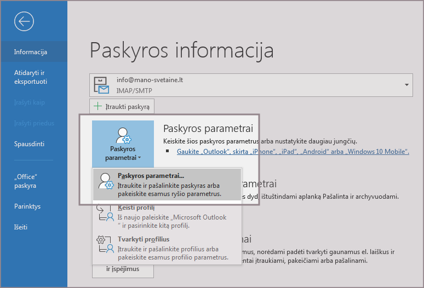
Task: Click the Keisti profilį icon in dropdown
Action: tap(104, 214)
